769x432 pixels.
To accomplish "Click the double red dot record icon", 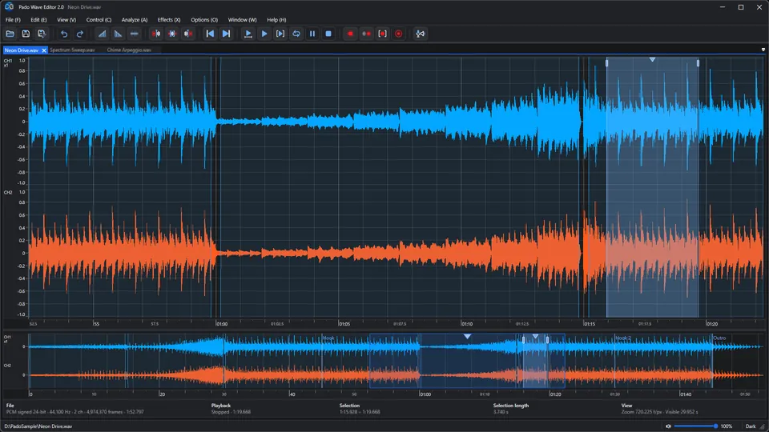I will point(366,34).
